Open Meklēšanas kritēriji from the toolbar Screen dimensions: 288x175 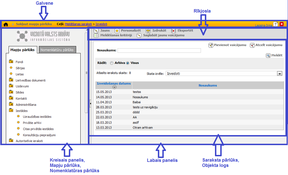tap(96, 35)
